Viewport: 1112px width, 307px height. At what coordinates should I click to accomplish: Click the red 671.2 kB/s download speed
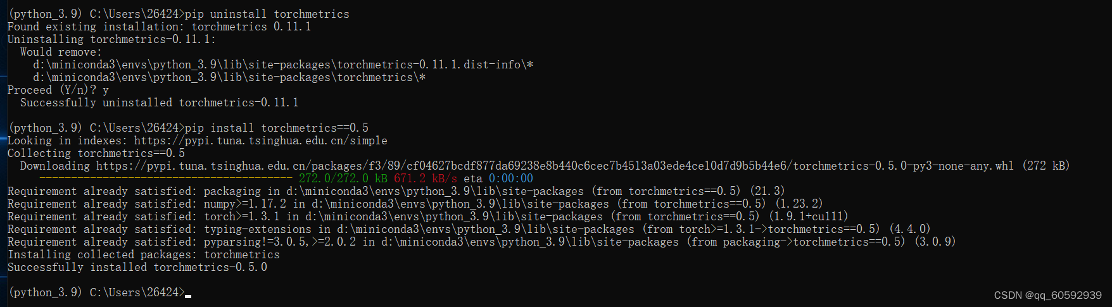click(426, 179)
